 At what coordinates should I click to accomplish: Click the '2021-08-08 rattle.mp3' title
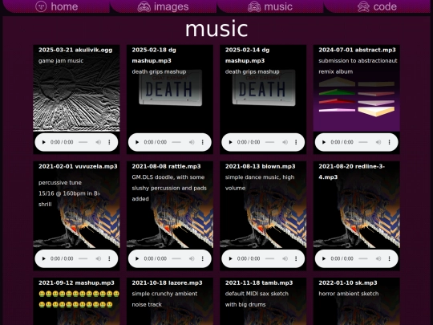point(166,166)
